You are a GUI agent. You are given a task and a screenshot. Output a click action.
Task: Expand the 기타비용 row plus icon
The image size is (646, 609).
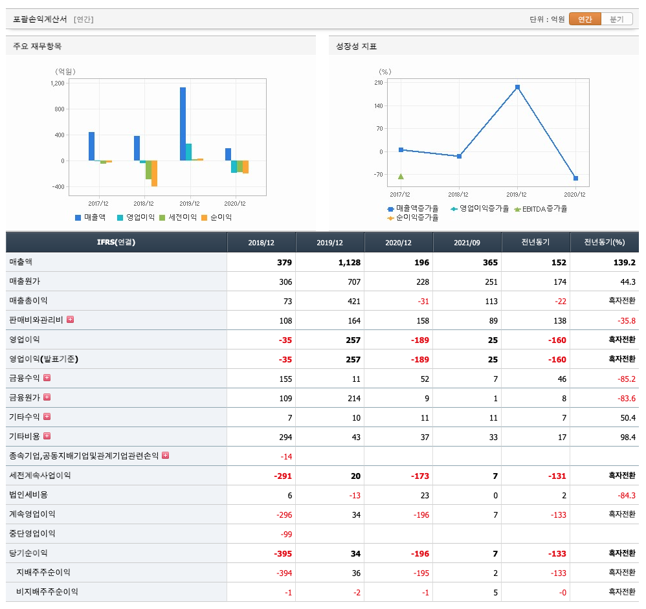tap(47, 436)
